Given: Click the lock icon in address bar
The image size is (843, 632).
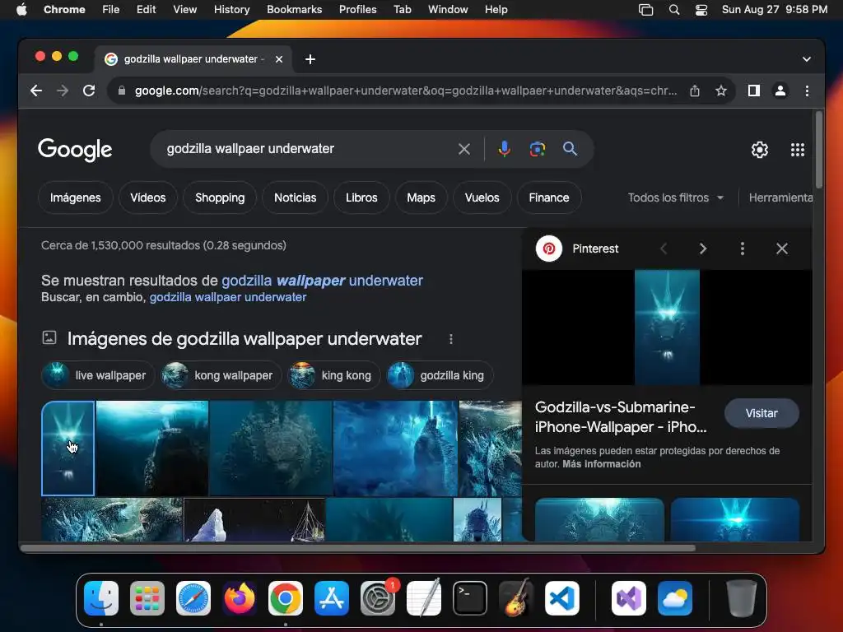Looking at the screenshot, I should point(122,91).
